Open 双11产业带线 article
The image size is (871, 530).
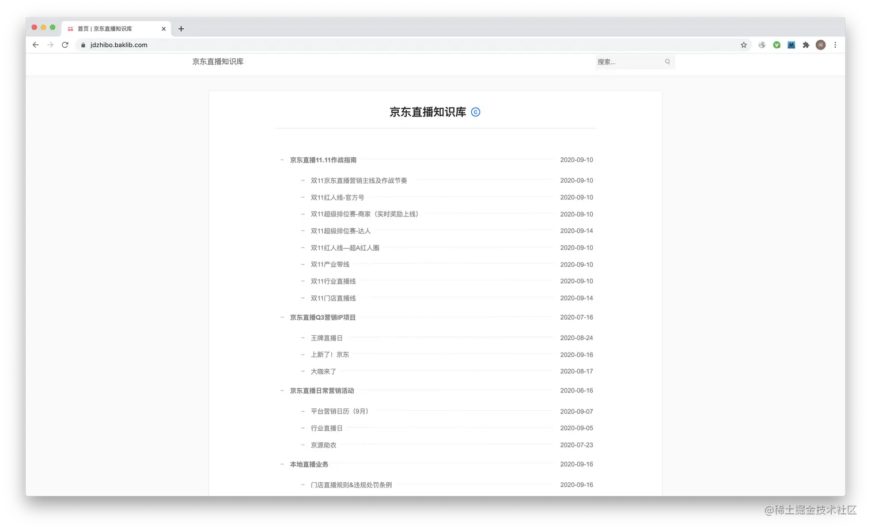click(x=330, y=264)
